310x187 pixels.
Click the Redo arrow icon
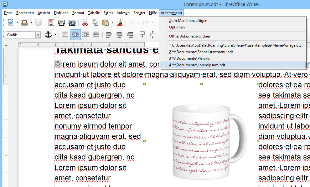pyautogui.click(x=146, y=23)
